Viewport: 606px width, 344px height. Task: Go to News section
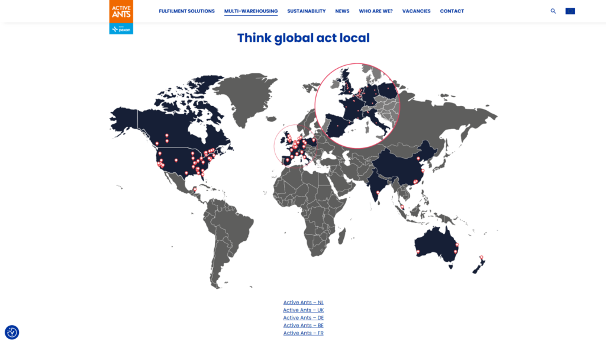pos(342,11)
